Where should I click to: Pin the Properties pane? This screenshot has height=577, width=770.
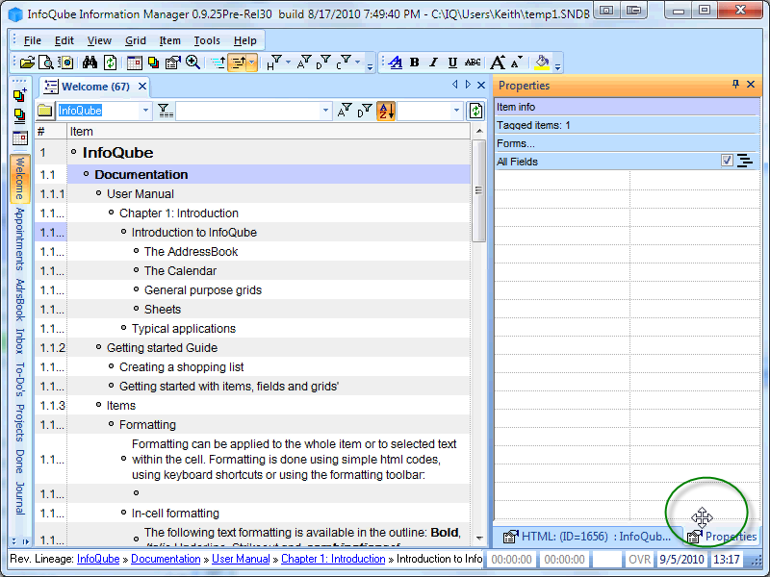click(x=735, y=84)
